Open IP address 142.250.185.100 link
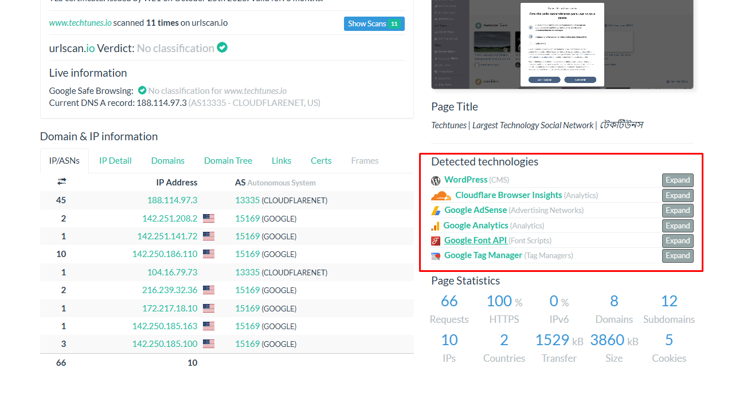The width and height of the screenshot is (747, 399). 165,343
